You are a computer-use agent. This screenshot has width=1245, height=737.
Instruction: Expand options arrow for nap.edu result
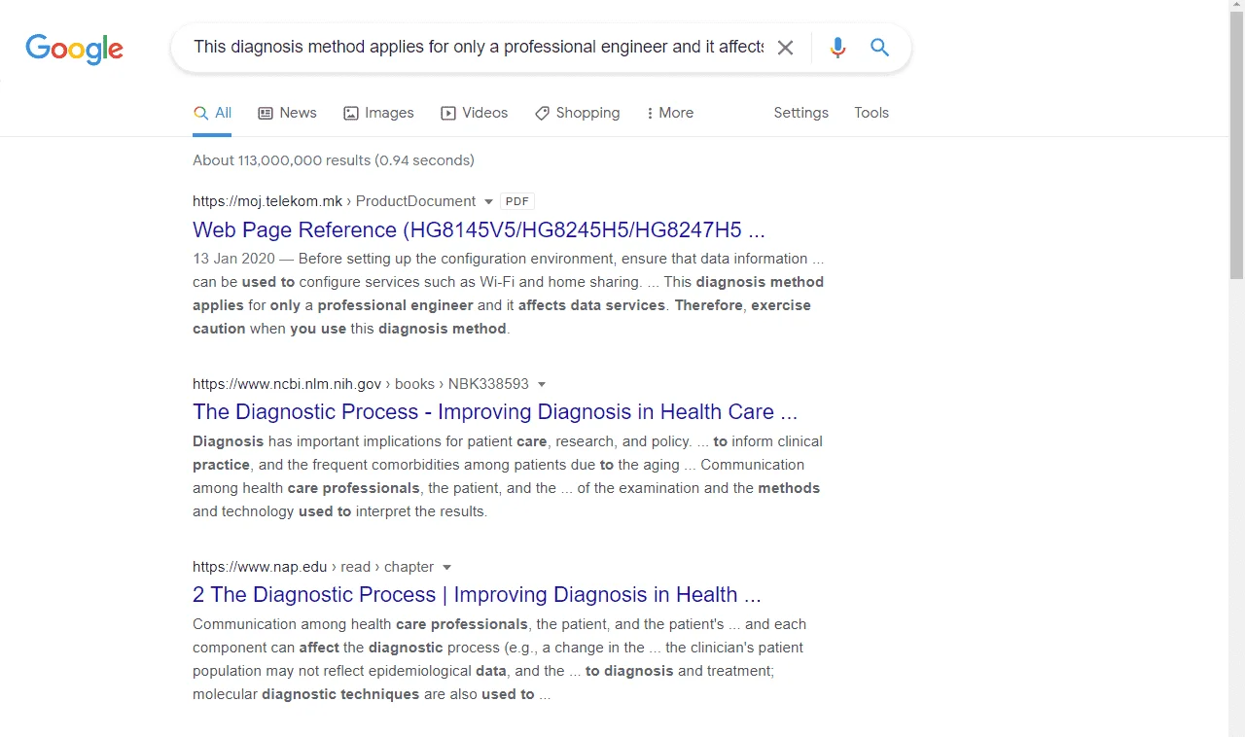click(x=446, y=568)
